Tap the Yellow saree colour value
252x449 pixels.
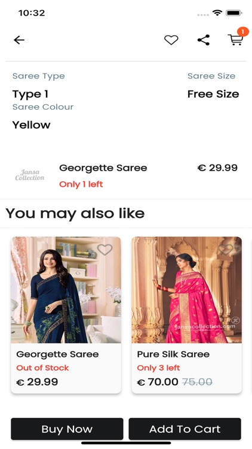32,125
